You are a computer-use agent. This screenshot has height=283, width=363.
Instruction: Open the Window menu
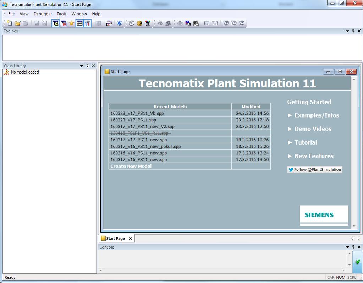(x=79, y=14)
